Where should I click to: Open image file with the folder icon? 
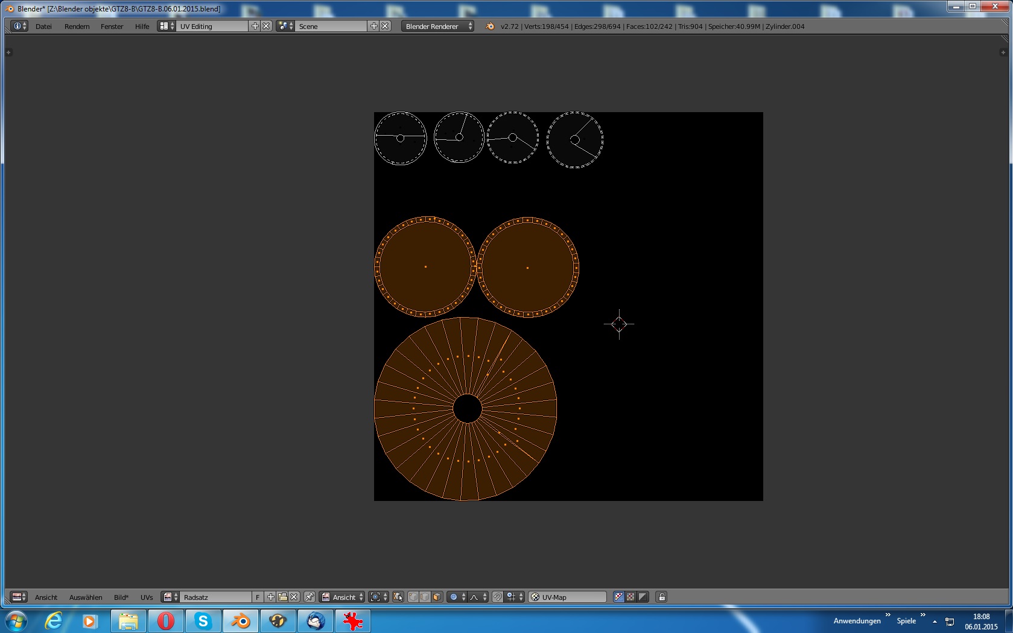(282, 597)
